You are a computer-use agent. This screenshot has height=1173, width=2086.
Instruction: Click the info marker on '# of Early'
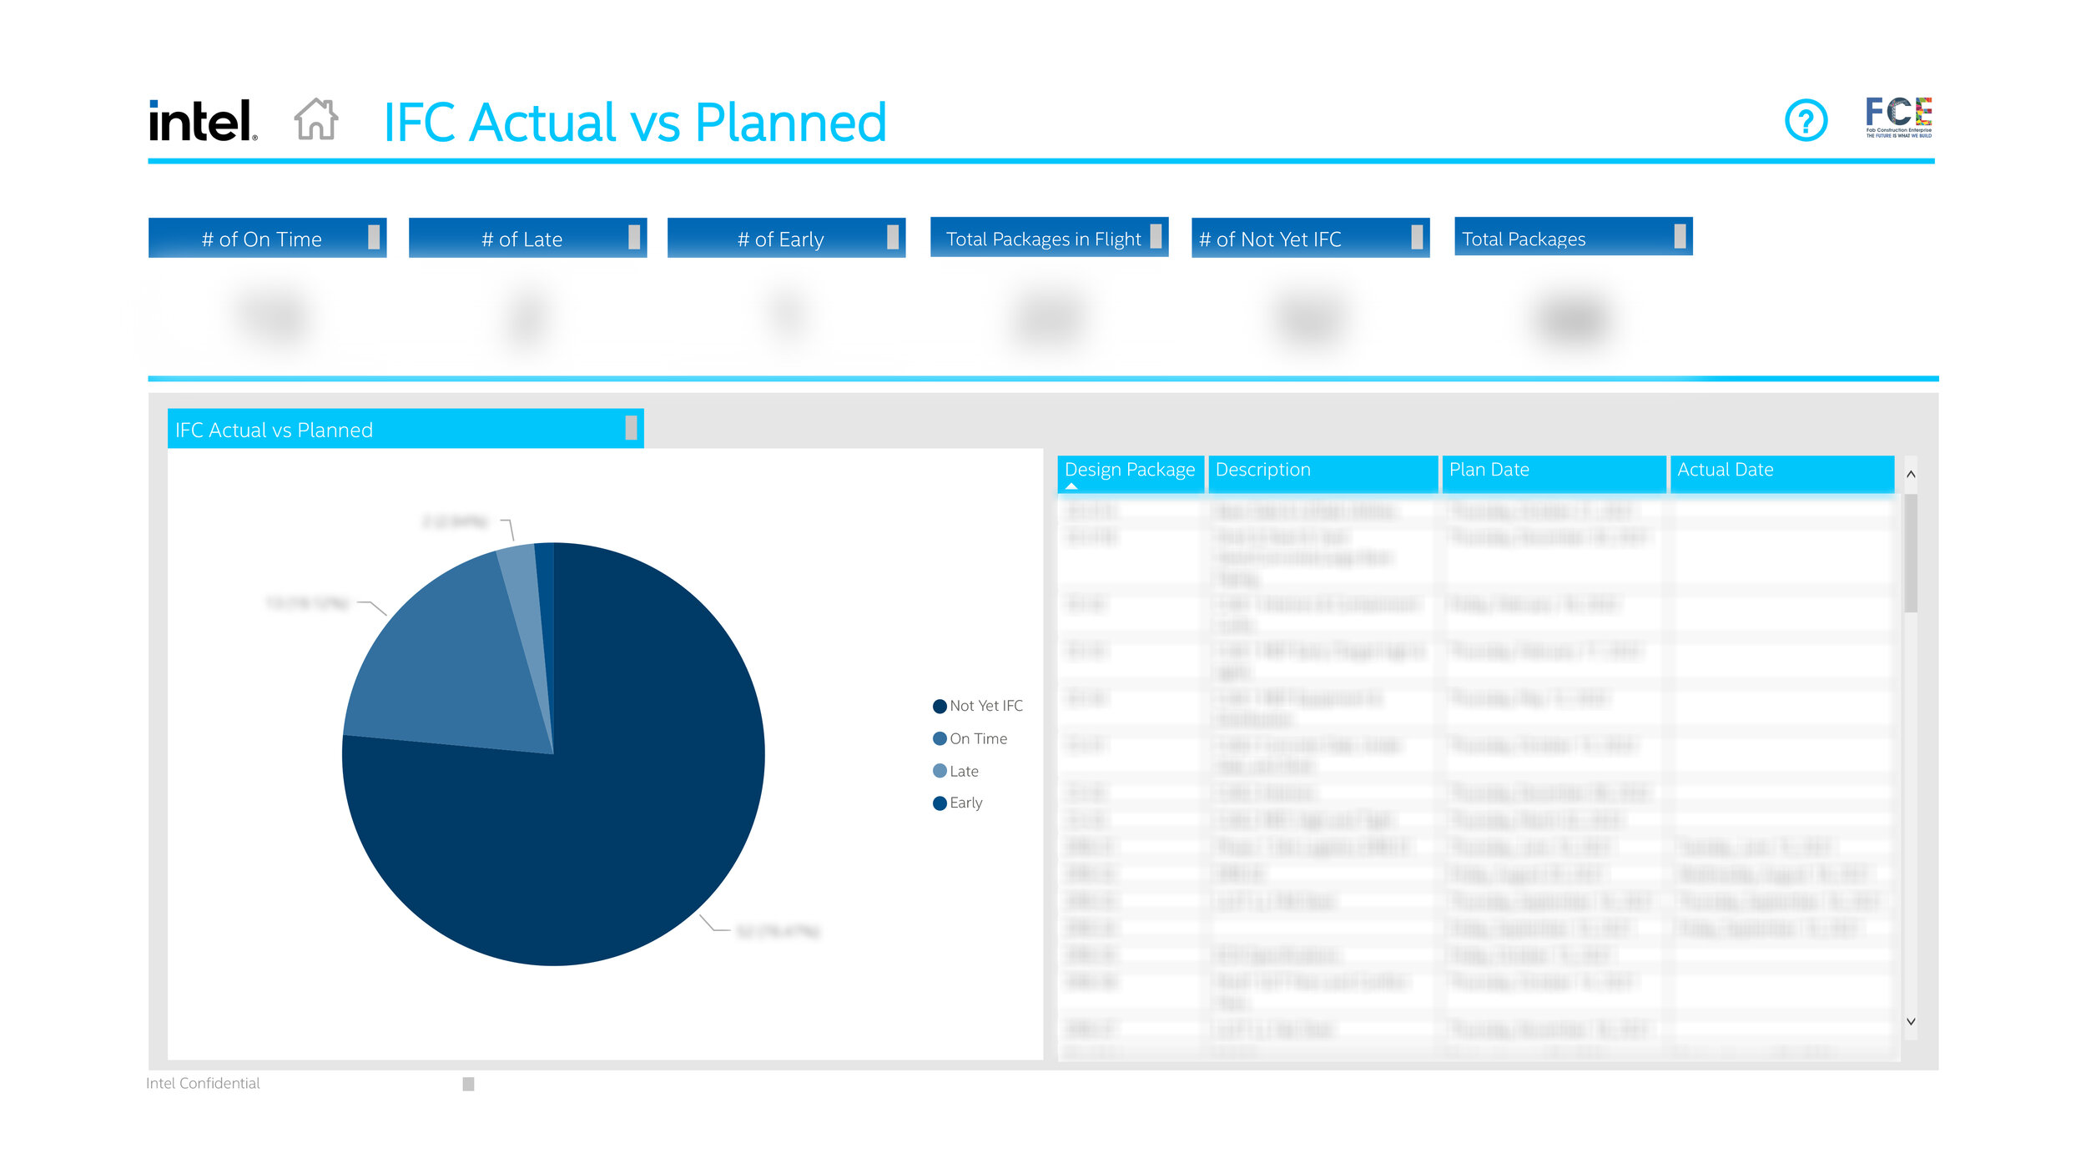tap(893, 237)
